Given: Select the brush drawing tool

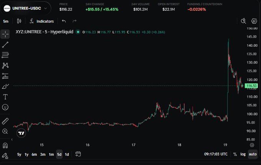Looking at the screenshot, I should pos(5,87).
